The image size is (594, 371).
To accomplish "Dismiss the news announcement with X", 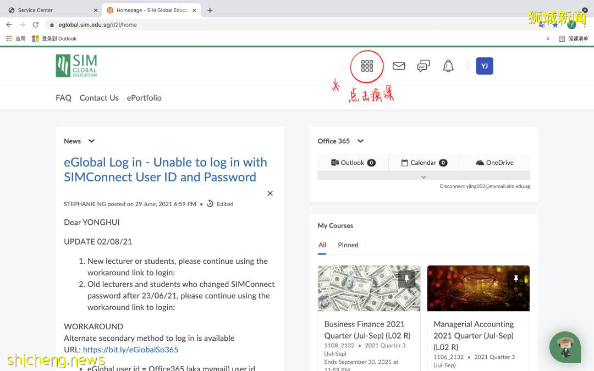I will (x=270, y=193).
